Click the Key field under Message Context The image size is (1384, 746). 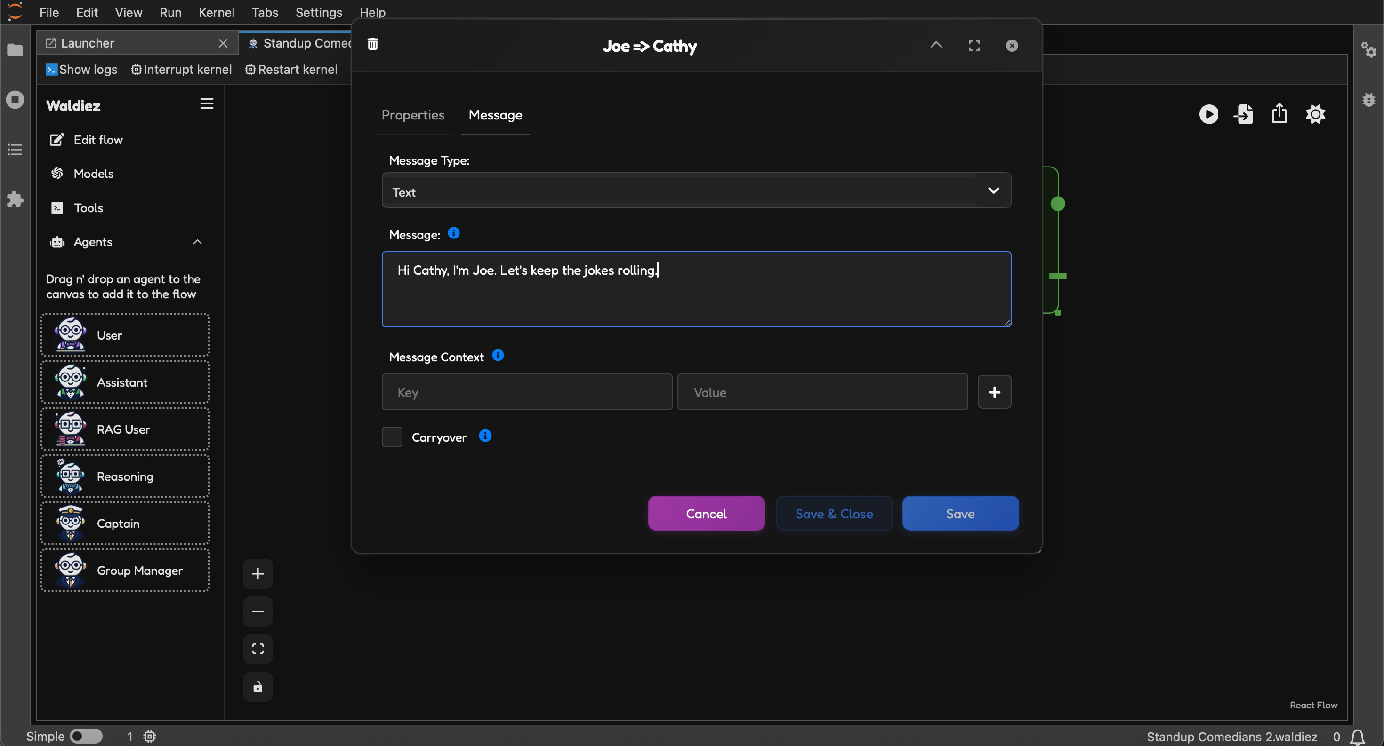coord(526,392)
